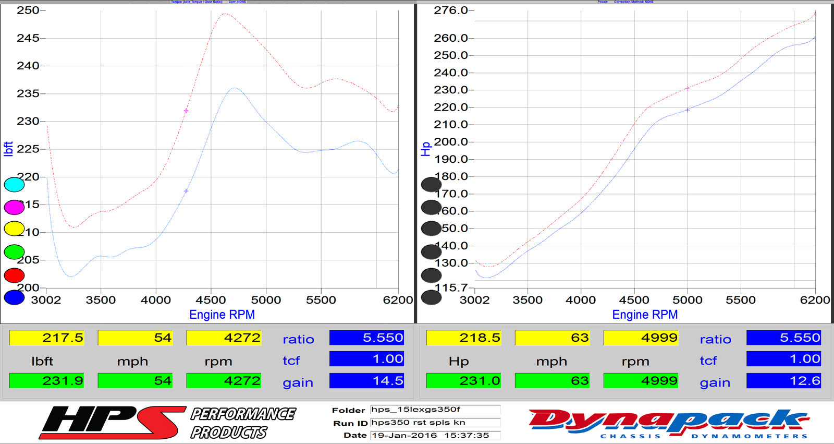Click the Dynapack Chassis Dynamometers logo
The width and height of the screenshot is (834, 444).
(669, 423)
